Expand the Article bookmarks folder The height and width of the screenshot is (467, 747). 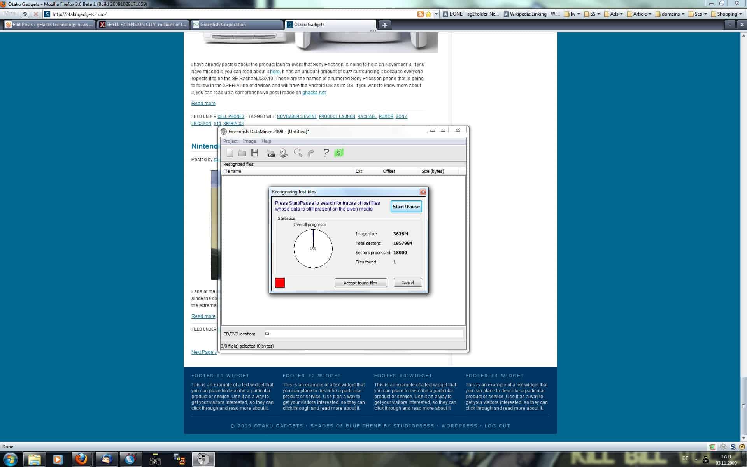[x=639, y=14]
